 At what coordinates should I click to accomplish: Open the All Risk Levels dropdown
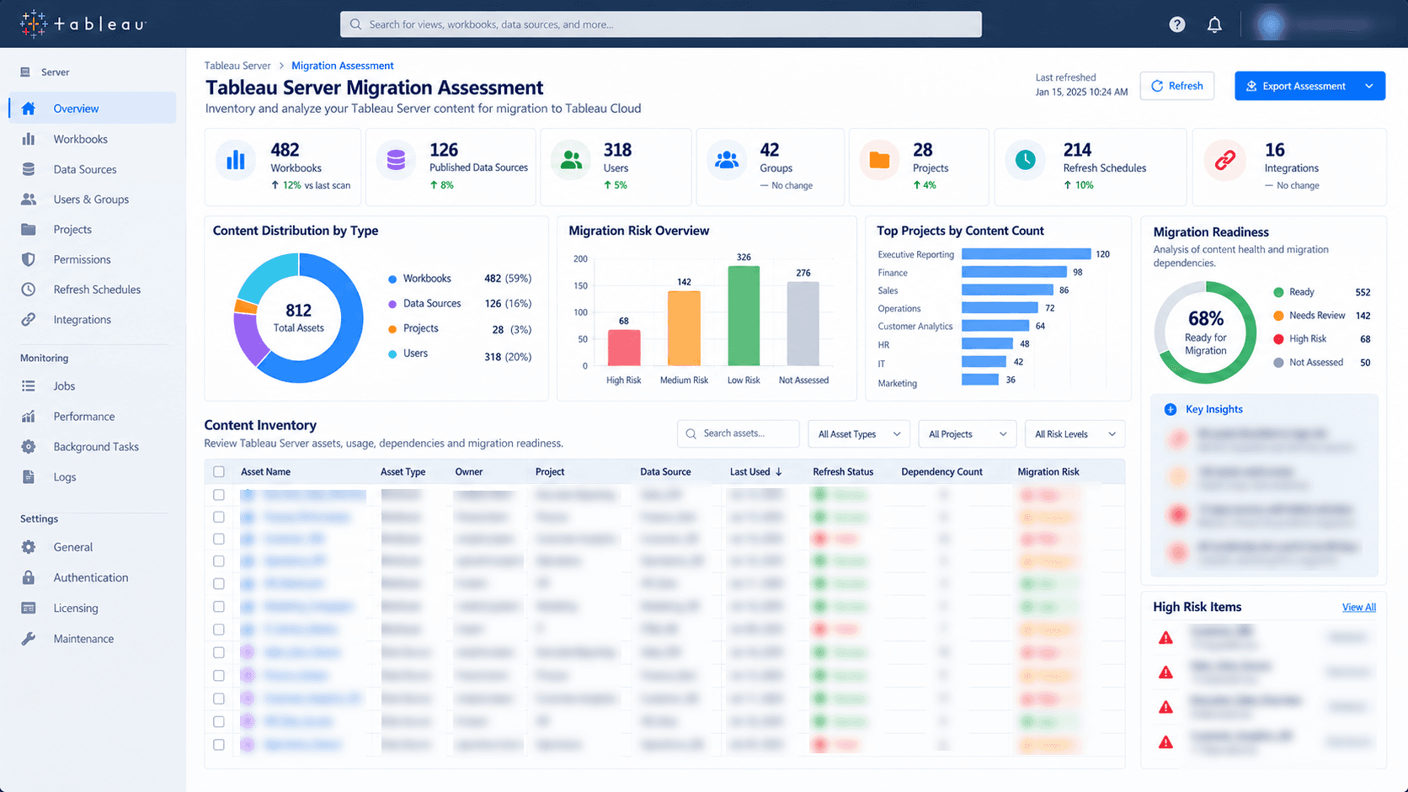pyautogui.click(x=1075, y=434)
